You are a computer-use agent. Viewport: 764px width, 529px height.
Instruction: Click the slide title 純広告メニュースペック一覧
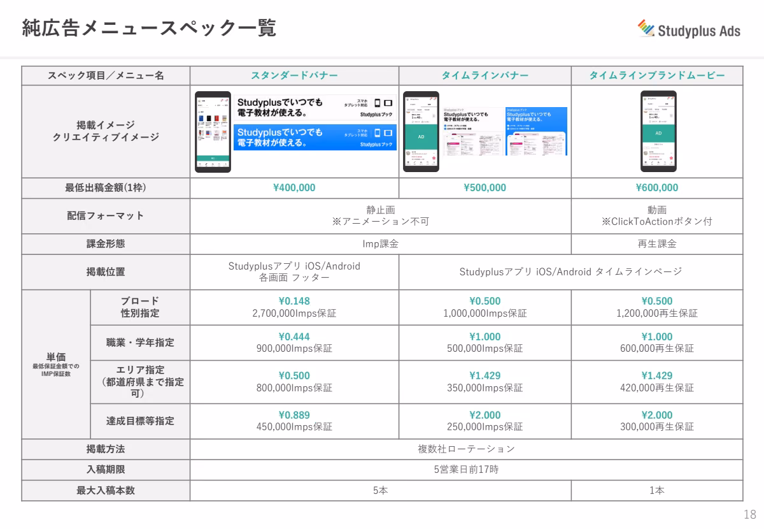point(150,28)
